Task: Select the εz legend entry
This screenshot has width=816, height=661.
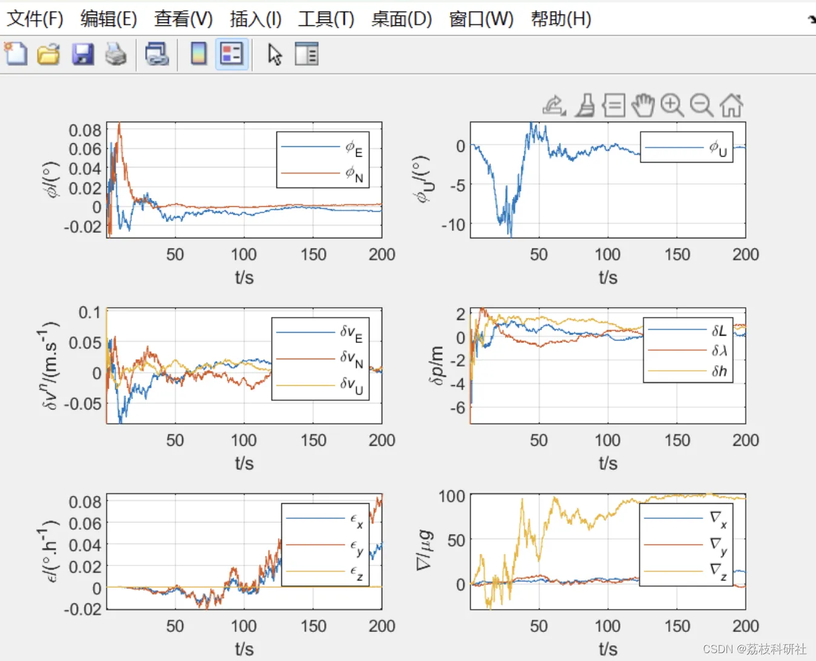Action: 325,571
